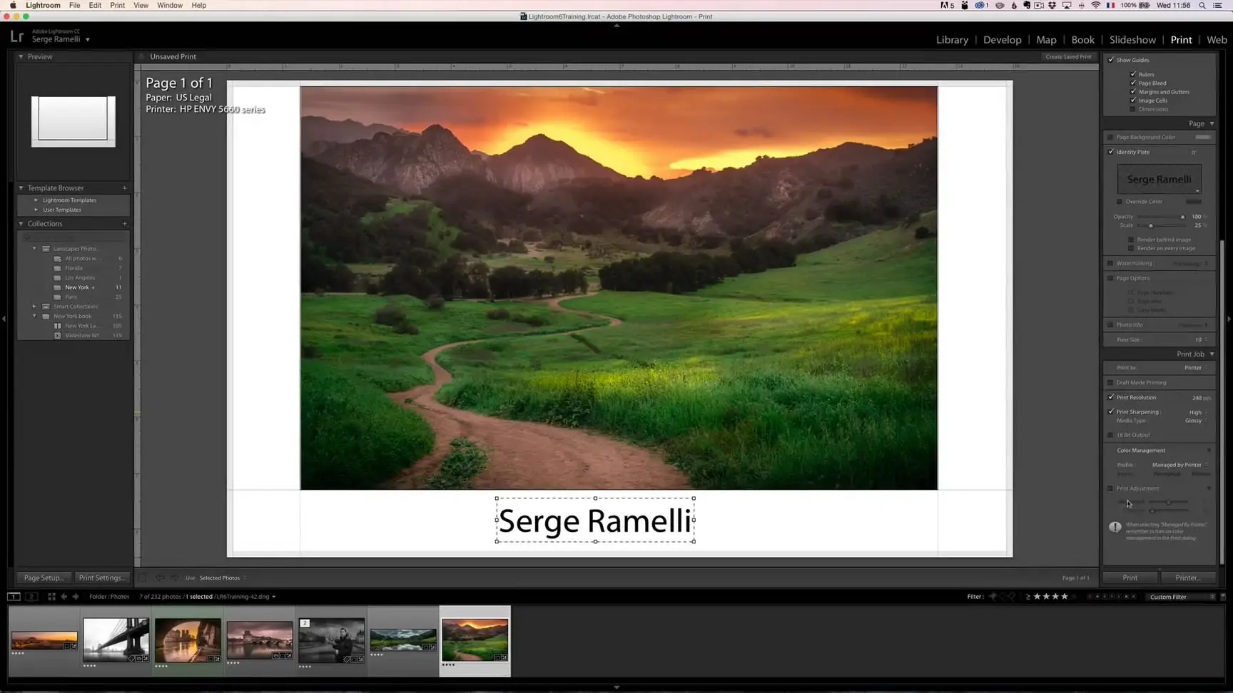This screenshot has height=693, width=1233.
Task: Open the Apple menu
Action: pyautogui.click(x=13, y=5)
